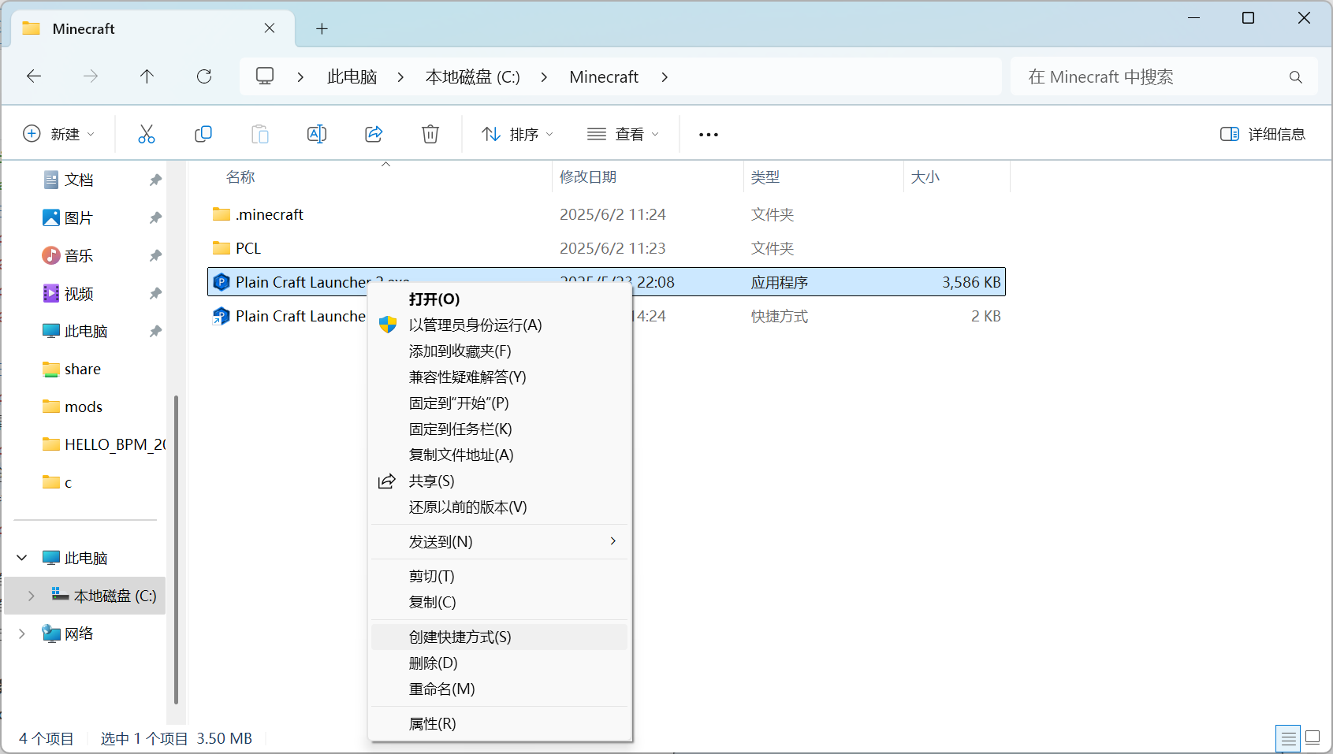Go forward with the right arrow
The image size is (1333, 754).
coord(91,76)
